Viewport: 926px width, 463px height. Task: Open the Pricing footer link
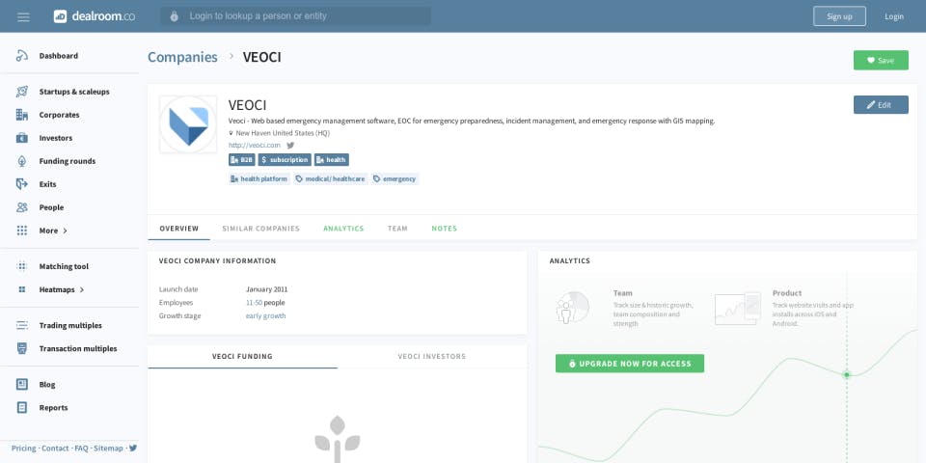[x=23, y=449]
